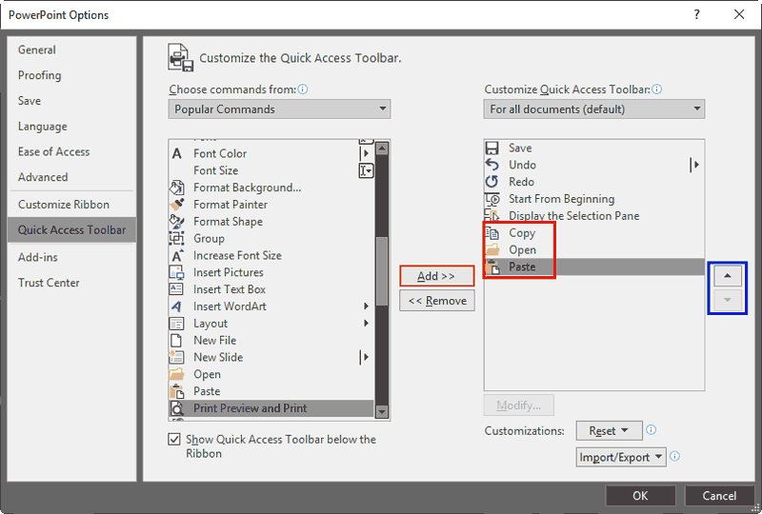Click the Font Size combo box indicator
Screen dimensions: 762x514
click(x=366, y=170)
